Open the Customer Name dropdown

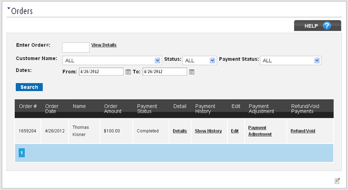coord(112,60)
